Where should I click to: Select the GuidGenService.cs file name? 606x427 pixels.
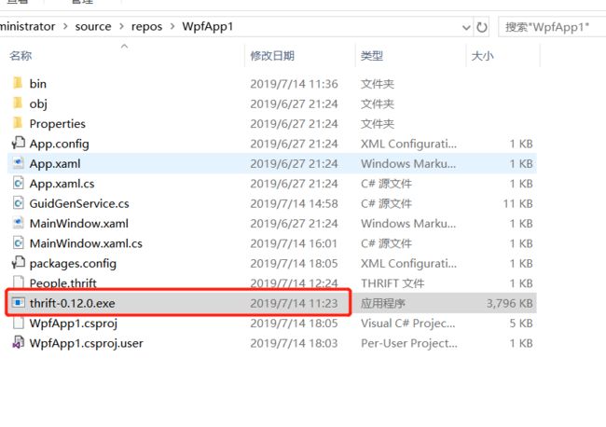[x=79, y=203]
